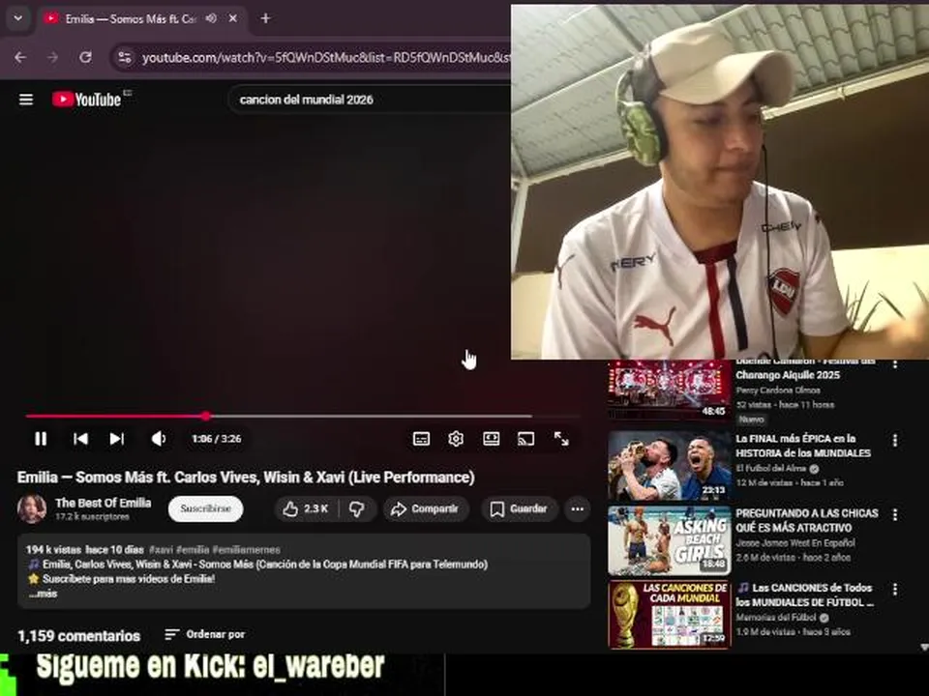Mute the tab using its audio icon
The image size is (929, 696).
click(x=211, y=19)
